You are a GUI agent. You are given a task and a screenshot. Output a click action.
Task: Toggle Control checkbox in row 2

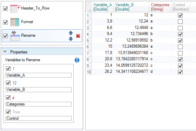[180, 21]
